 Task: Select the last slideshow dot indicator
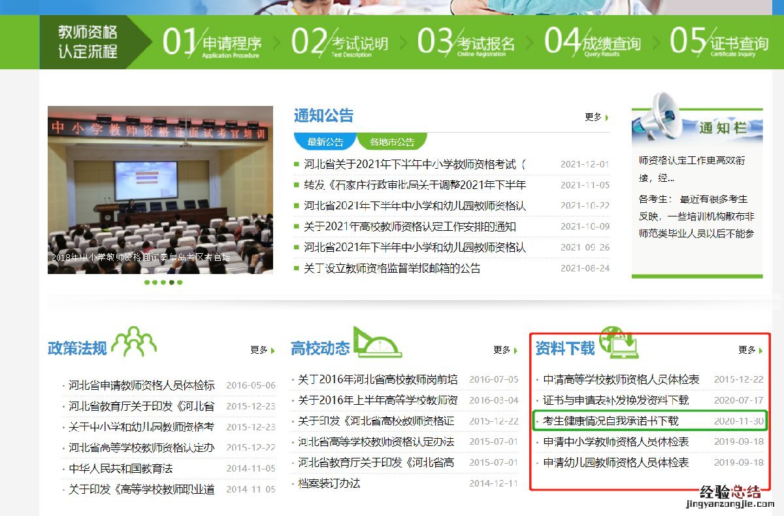tap(180, 283)
